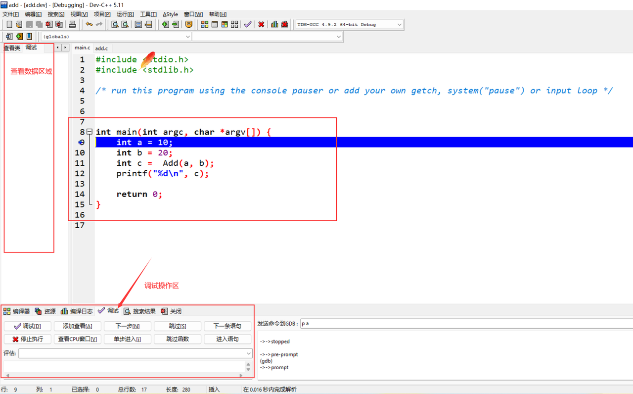Screen dimensions: 633x394
Task: Click the Close All files toolbar icon
Action: [x=59, y=24]
